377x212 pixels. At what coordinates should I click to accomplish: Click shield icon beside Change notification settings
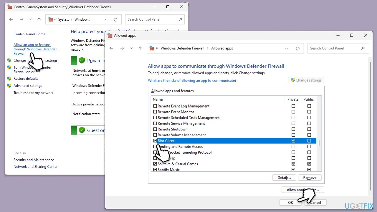[9, 60]
